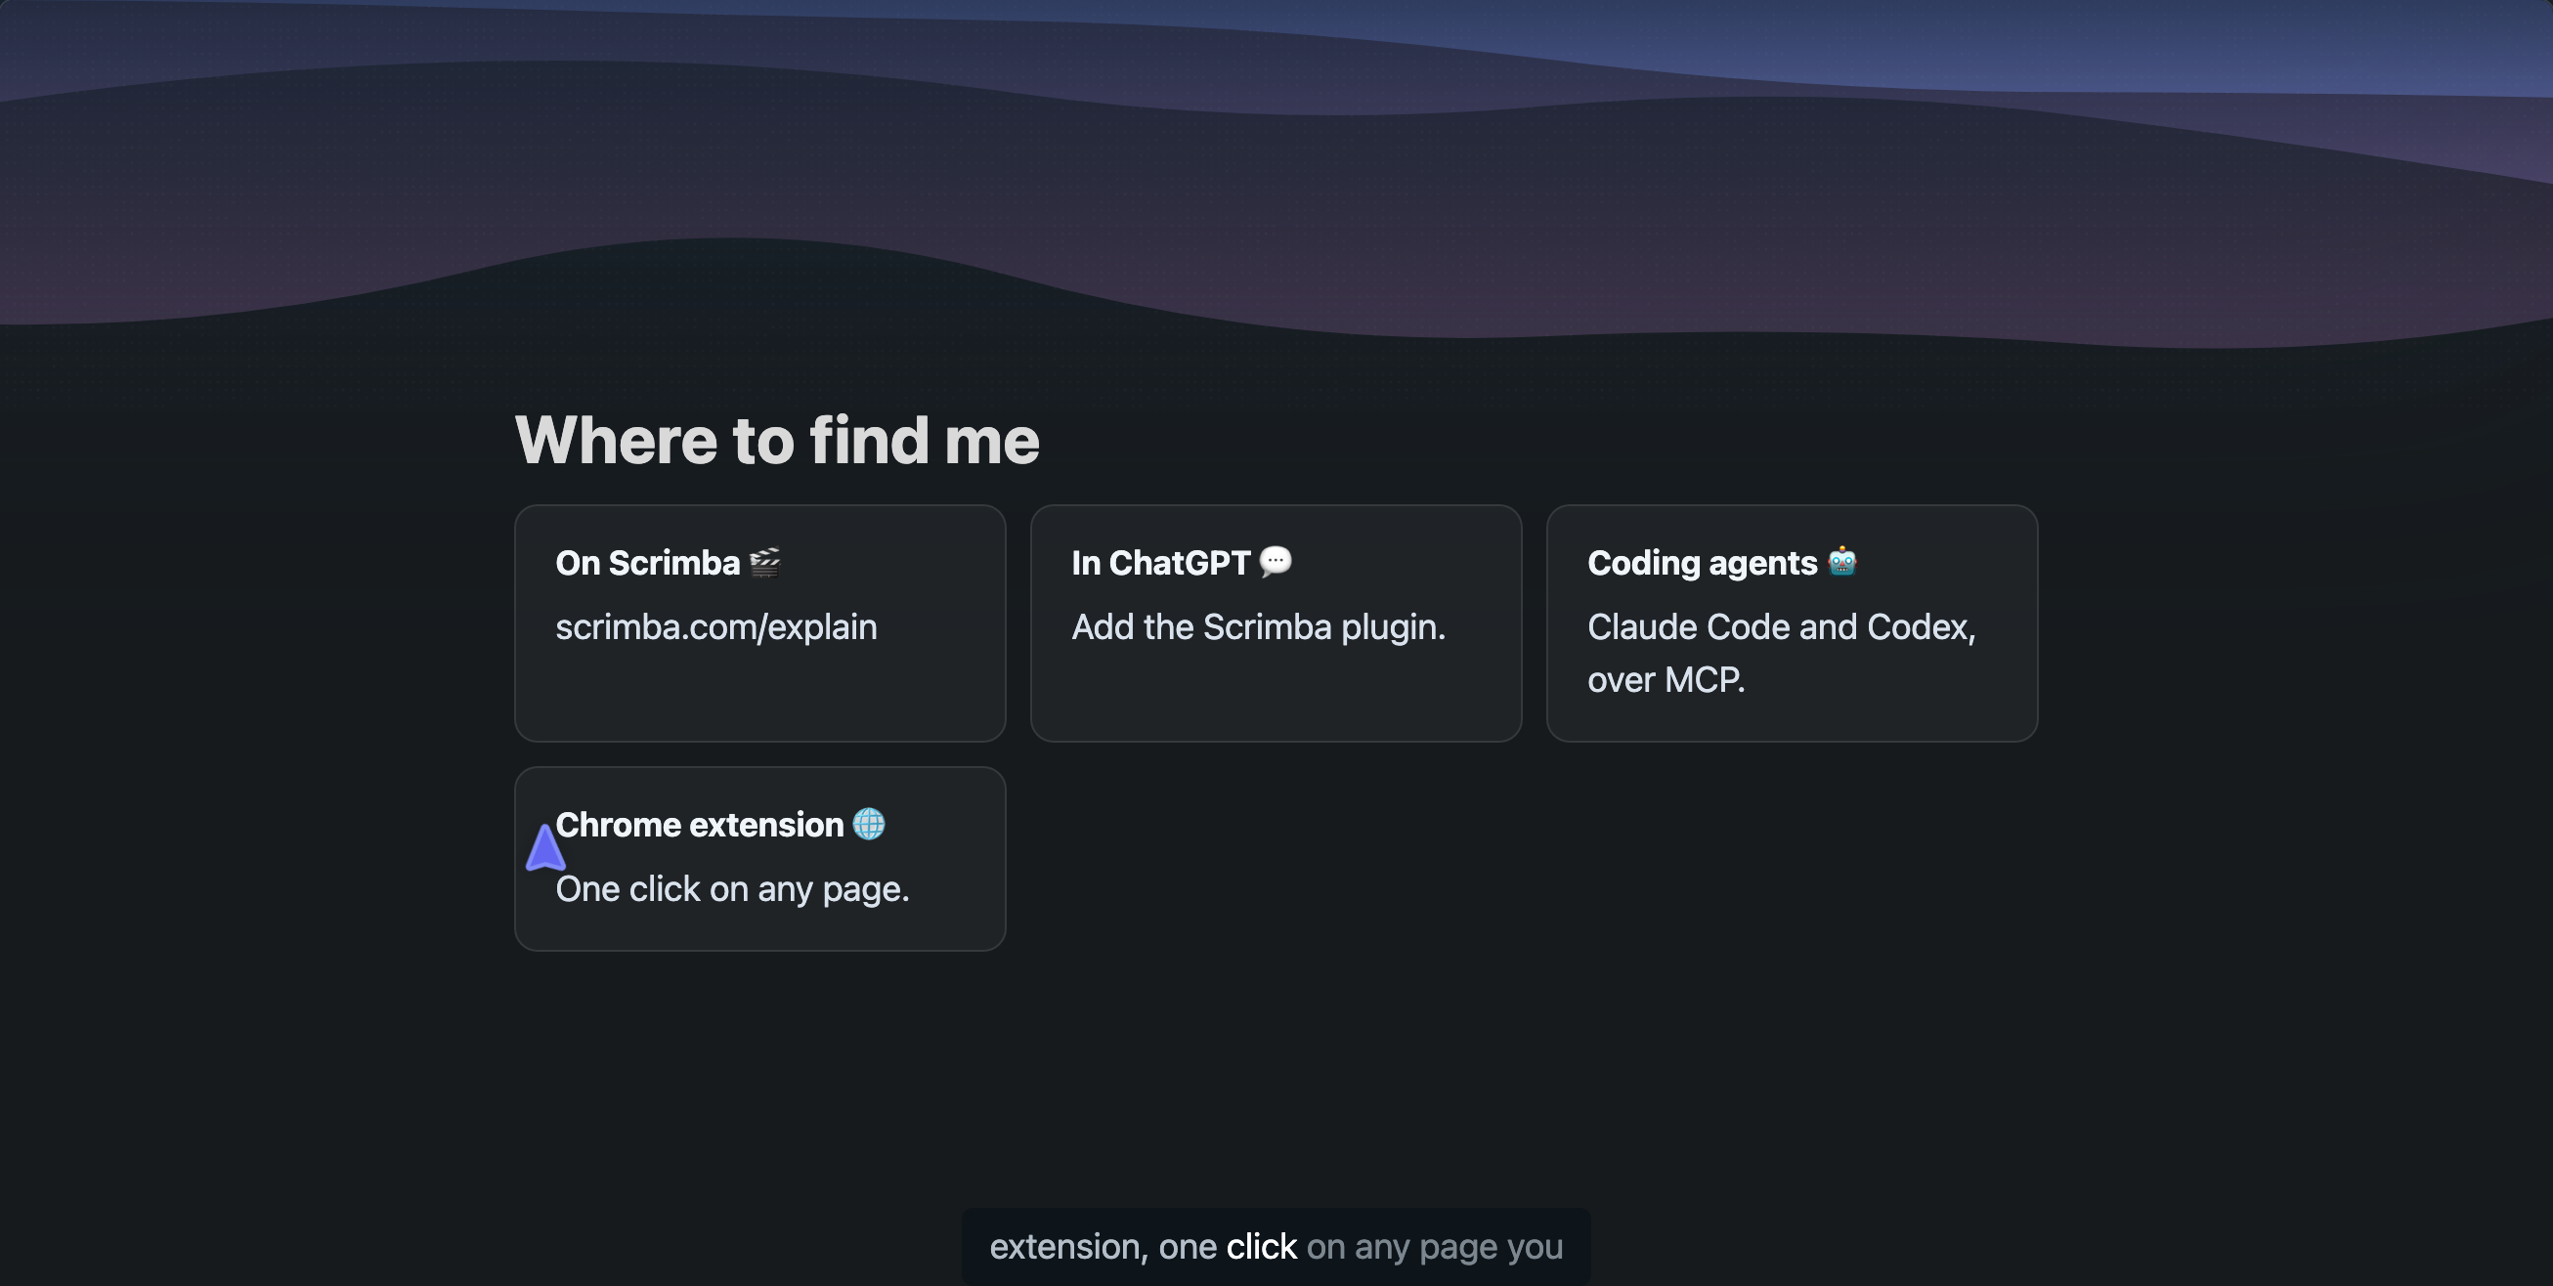
Task: Click the "One click on any page." text
Action: (x=732, y=888)
